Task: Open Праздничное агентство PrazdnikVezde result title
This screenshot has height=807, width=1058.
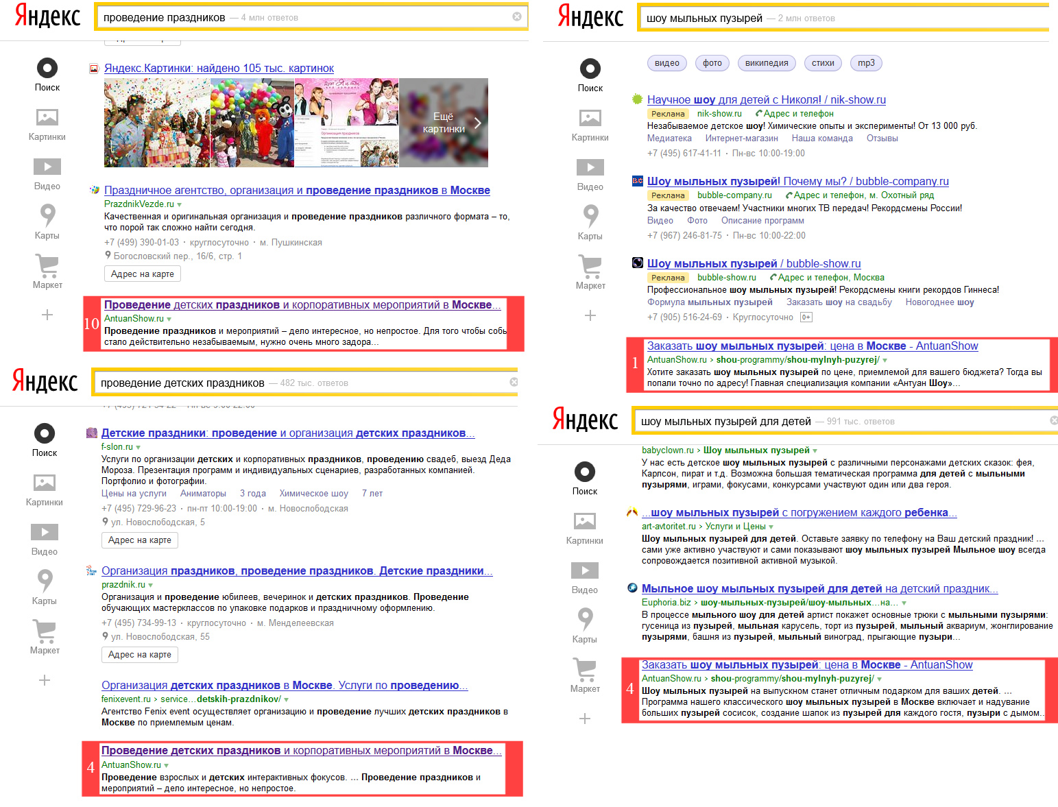Action: point(297,190)
